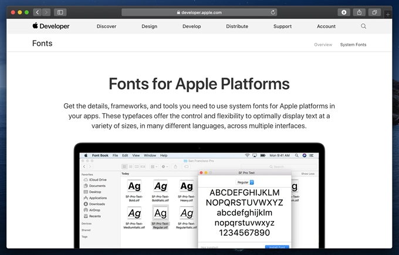The height and width of the screenshot is (255, 399).
Task: Open the Share menu in Safari toolbar
Action: (x=359, y=12)
